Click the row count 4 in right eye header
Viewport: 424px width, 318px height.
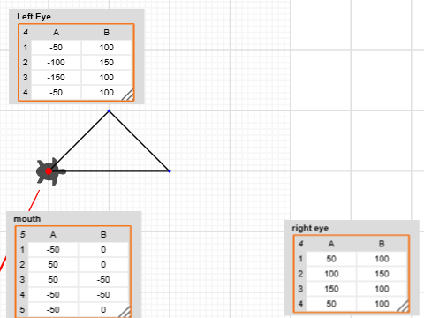click(x=300, y=244)
